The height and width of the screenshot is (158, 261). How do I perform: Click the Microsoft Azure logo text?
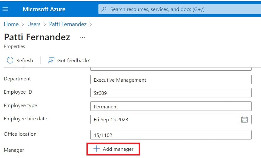click(x=44, y=9)
